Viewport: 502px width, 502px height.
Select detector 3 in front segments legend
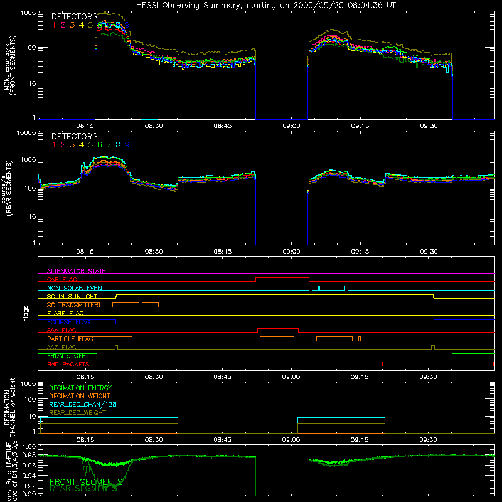(x=72, y=25)
